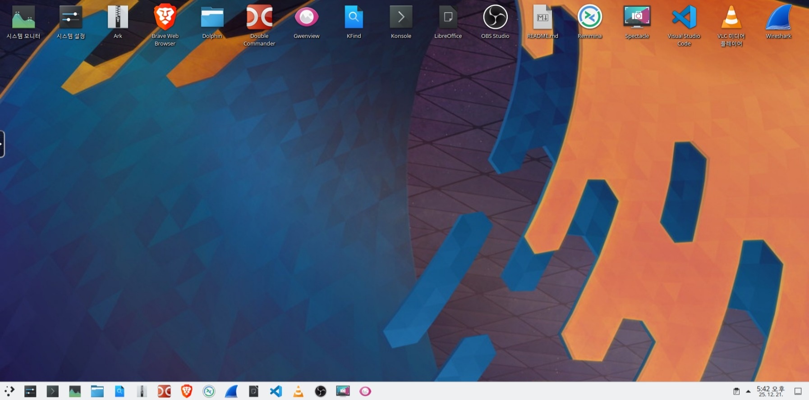Select the README.md file on the desktop
Screen dimensions: 809x400
point(542,18)
